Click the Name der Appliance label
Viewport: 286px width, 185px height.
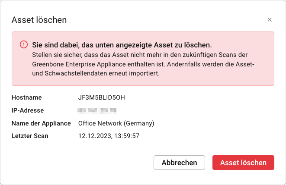pyautogui.click(x=41, y=123)
